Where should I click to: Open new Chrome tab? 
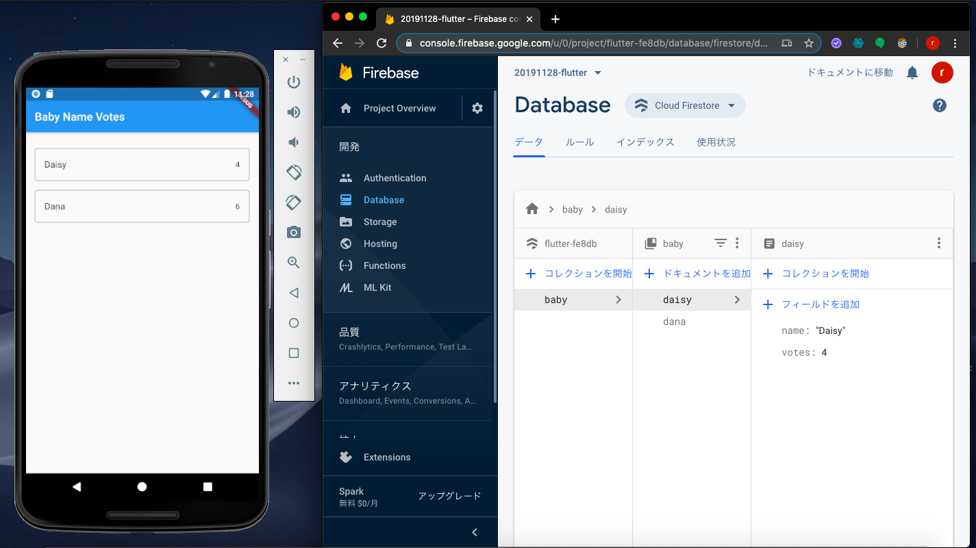click(555, 18)
